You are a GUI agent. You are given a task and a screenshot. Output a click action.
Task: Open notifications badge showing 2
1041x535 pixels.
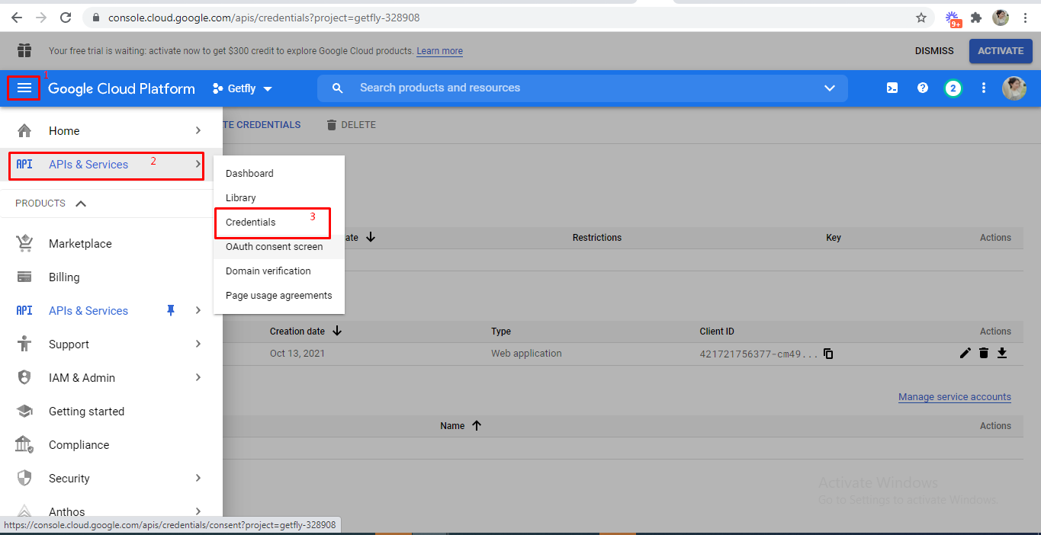click(x=953, y=88)
